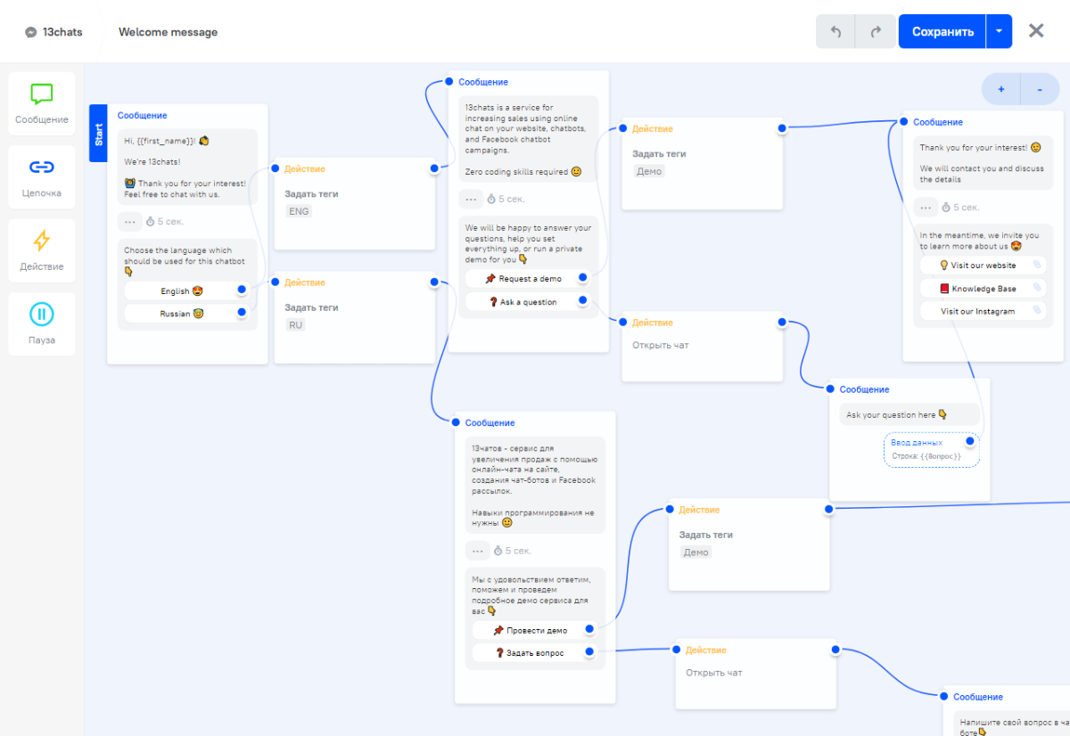
Task: Click the Russian language reply button
Action: click(x=182, y=314)
